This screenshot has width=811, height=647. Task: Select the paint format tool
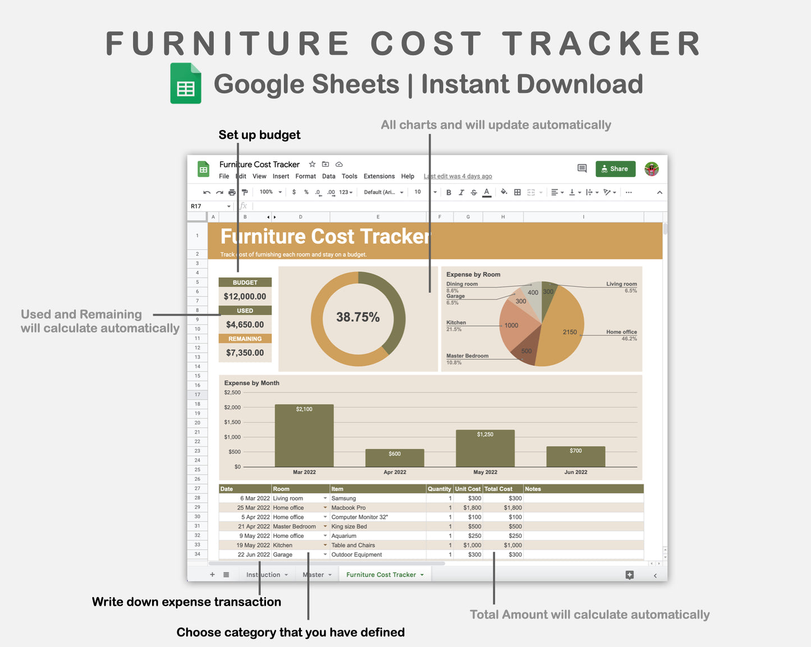pyautogui.click(x=245, y=192)
